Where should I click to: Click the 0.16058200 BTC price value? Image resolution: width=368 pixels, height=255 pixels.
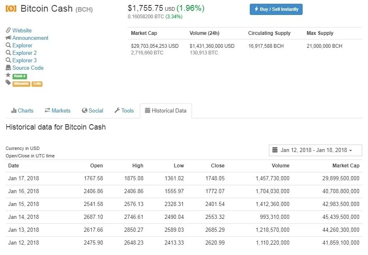(x=146, y=17)
